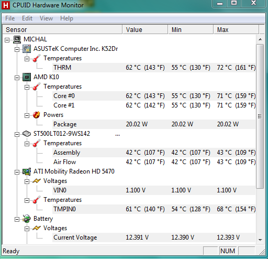The height and width of the screenshot is (259, 268).
Task: Open the Help menu
Action: (66, 18)
